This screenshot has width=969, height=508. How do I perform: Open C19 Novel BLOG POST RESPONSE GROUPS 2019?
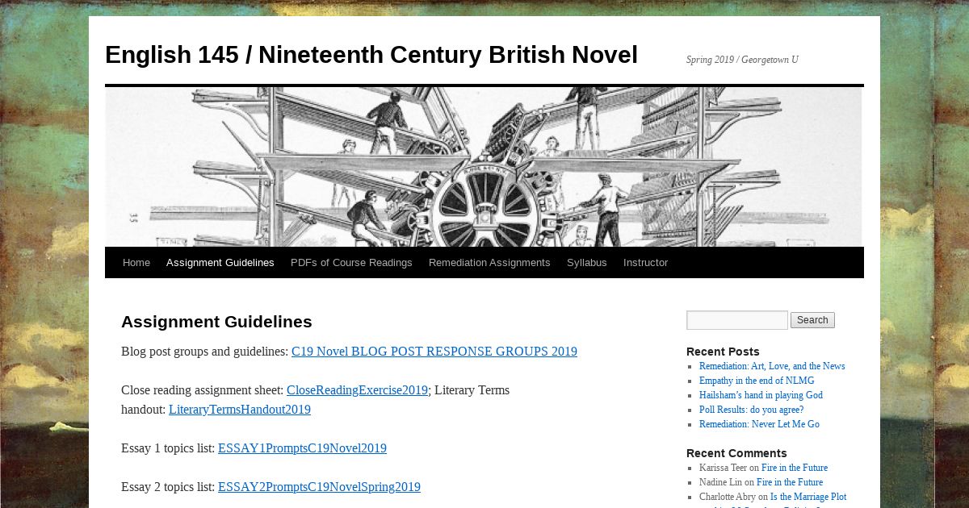click(434, 352)
